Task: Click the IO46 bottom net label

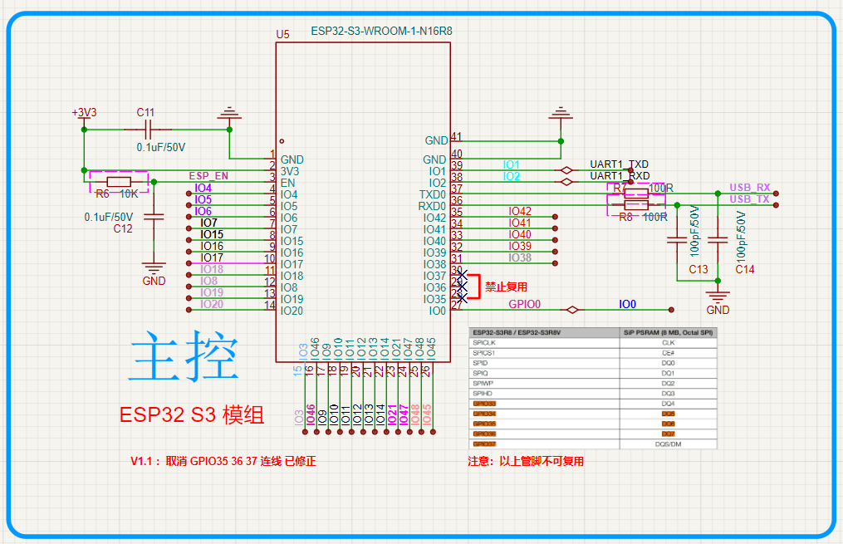Action: click(311, 415)
